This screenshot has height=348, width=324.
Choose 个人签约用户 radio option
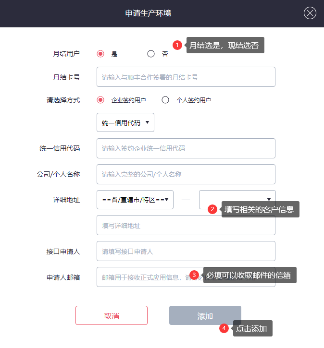[x=165, y=100]
